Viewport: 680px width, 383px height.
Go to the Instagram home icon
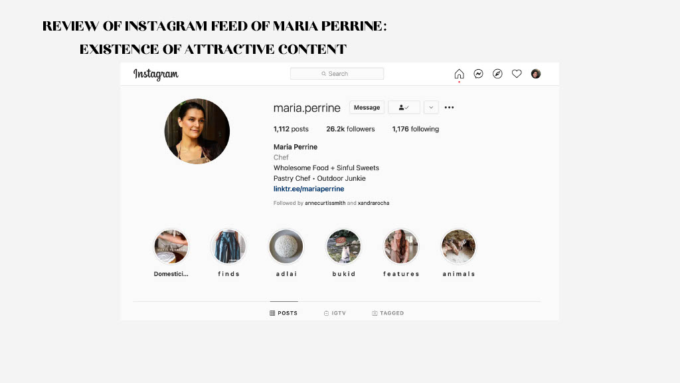(459, 74)
